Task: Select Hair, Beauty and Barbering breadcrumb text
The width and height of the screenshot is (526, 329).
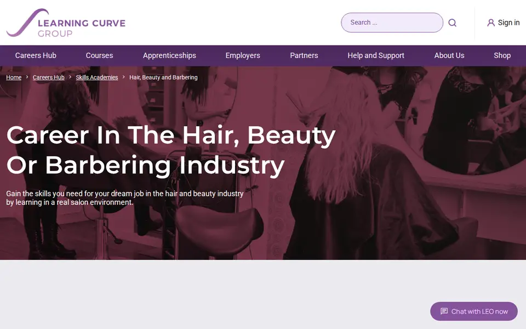Action: click(163, 77)
